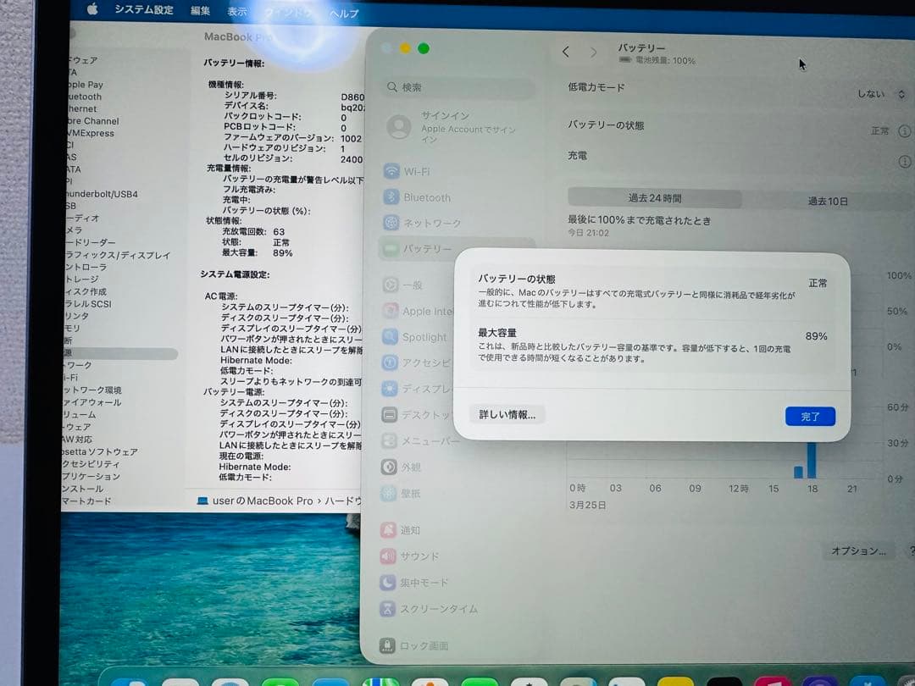Click the オプション... button
The image size is (915, 686).
(x=858, y=550)
